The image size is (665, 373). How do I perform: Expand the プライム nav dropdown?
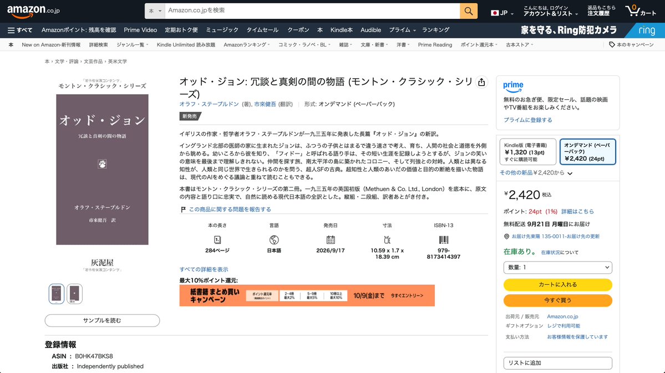(x=402, y=30)
